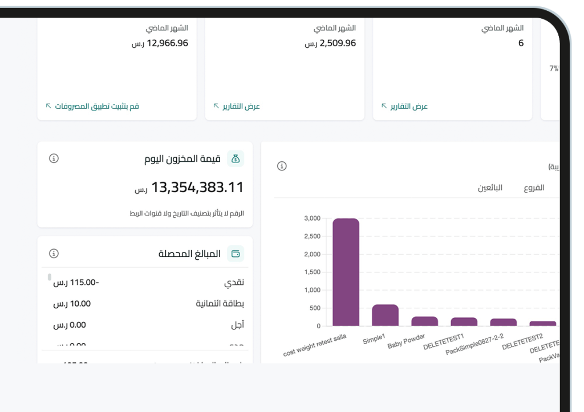Click the arrow icon beside قم بتثبيت تطبيق المصروفات

click(48, 105)
